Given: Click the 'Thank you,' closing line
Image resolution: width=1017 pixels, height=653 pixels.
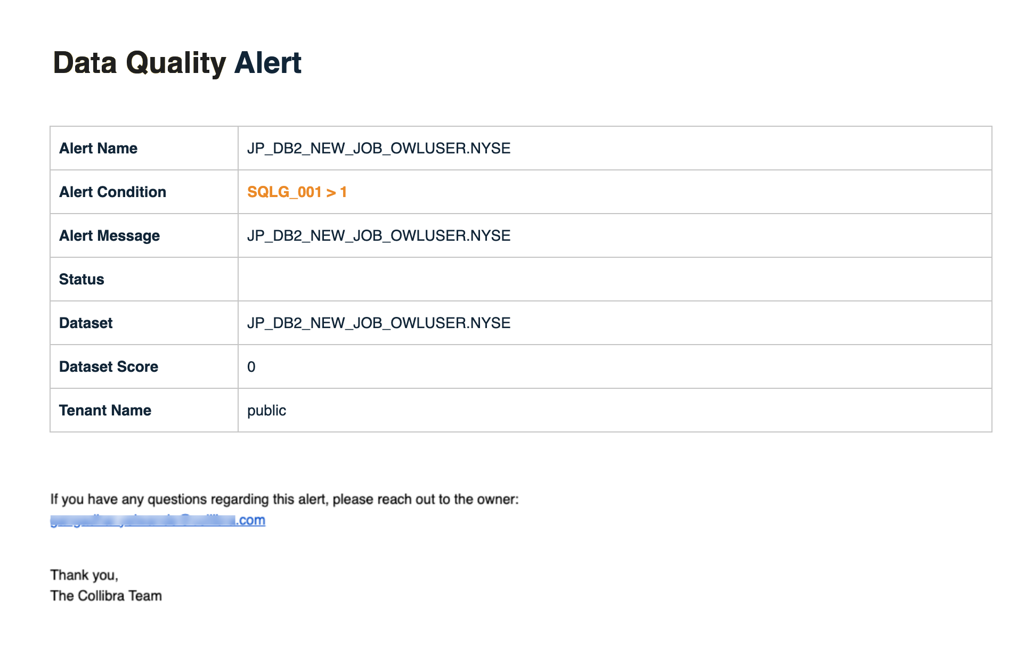Looking at the screenshot, I should point(84,575).
